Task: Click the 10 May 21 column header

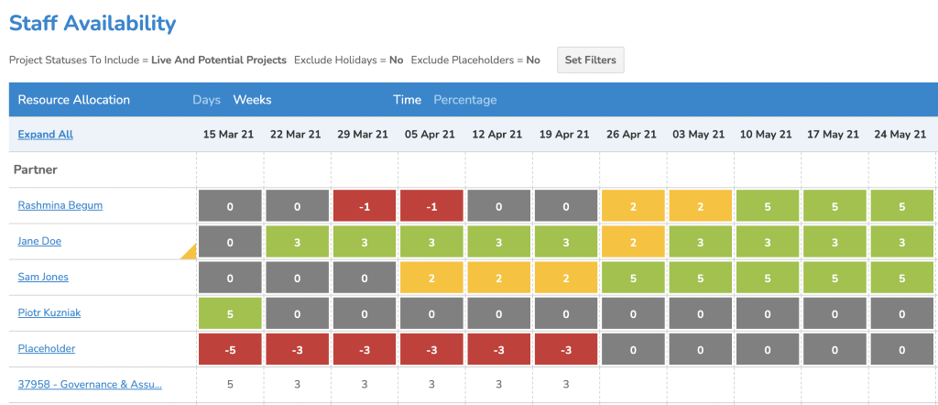Action: point(767,135)
